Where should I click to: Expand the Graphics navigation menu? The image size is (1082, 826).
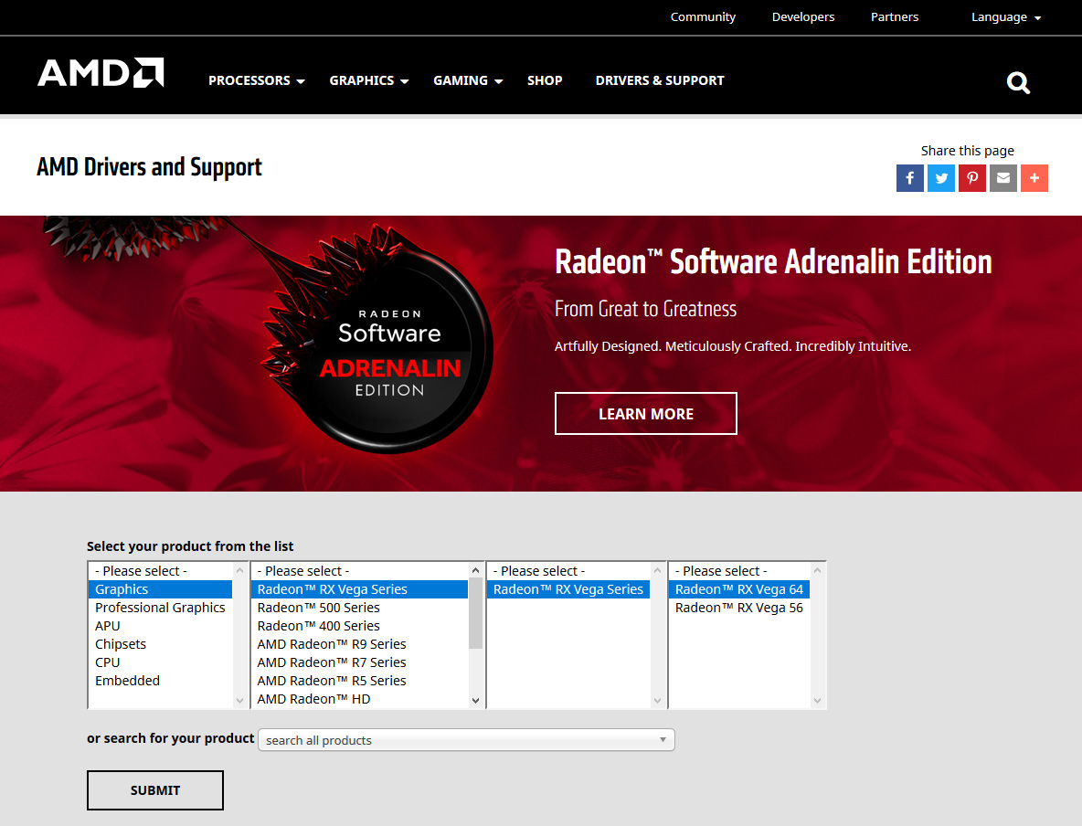[x=369, y=80]
